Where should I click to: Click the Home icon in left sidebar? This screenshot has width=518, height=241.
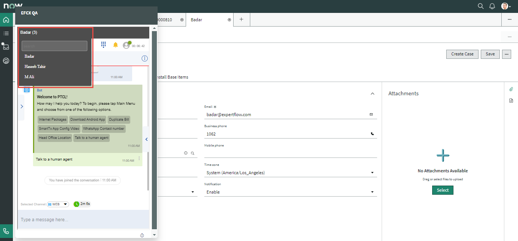pos(6,20)
